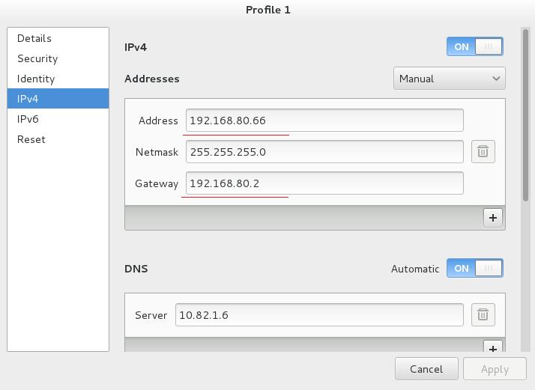
Task: Delete DNS server 10.82.1.6 with trash icon
Action: pyautogui.click(x=483, y=314)
